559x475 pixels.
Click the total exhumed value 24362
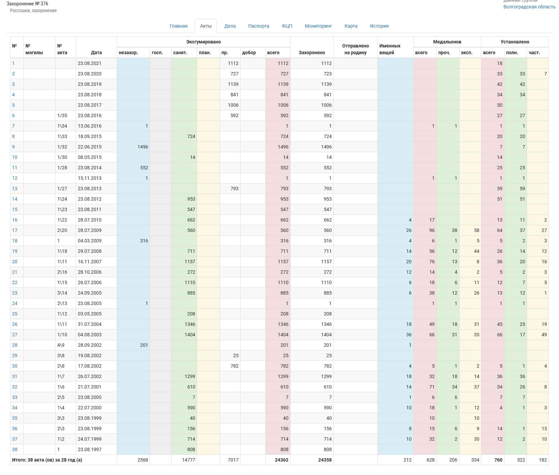[282, 460]
